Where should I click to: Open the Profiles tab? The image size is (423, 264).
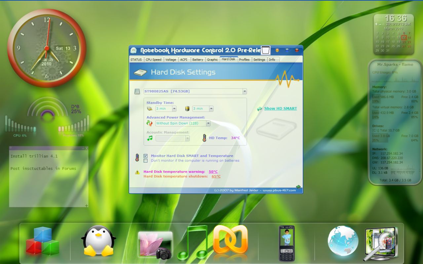pyautogui.click(x=244, y=60)
